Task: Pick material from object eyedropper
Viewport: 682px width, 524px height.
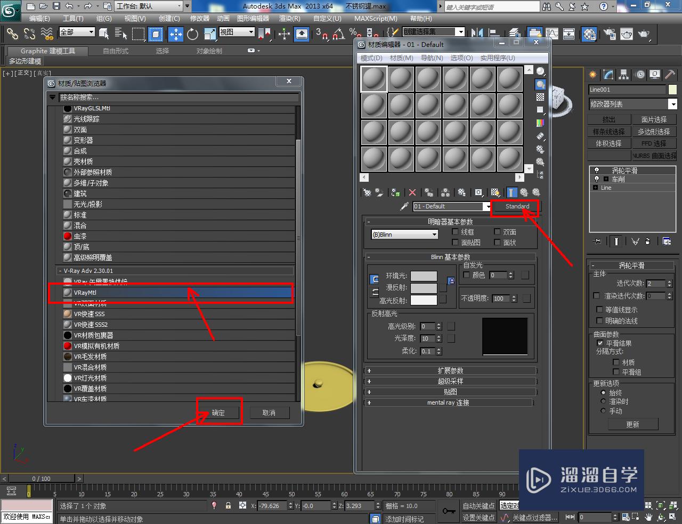Action: [404, 206]
